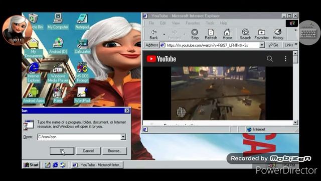Viewport: 321px width, 181px height.
Task: Click the Links label on the toolbar
Action: (x=288, y=45)
